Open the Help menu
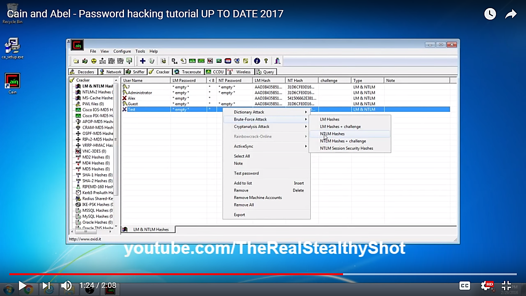The width and height of the screenshot is (526, 296). (154, 51)
